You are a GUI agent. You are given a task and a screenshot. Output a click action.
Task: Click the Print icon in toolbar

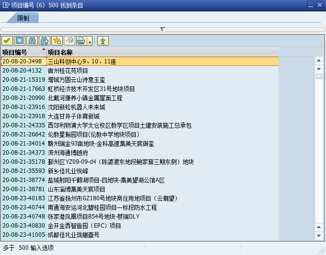pos(81,41)
